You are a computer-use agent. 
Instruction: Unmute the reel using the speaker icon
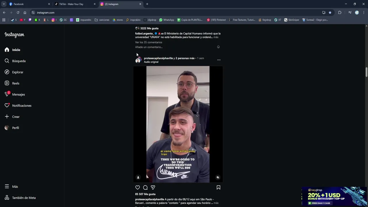point(218,177)
